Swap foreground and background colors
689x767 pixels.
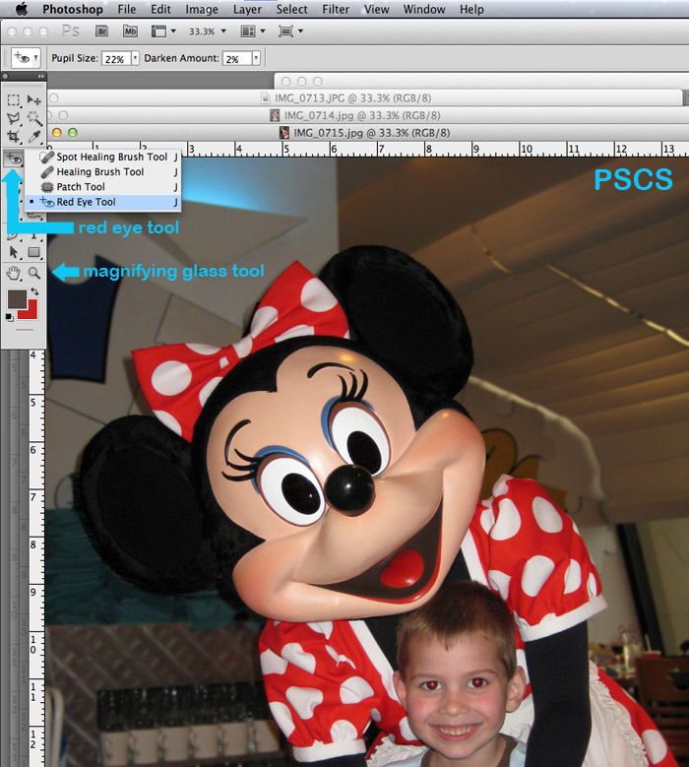point(34,291)
